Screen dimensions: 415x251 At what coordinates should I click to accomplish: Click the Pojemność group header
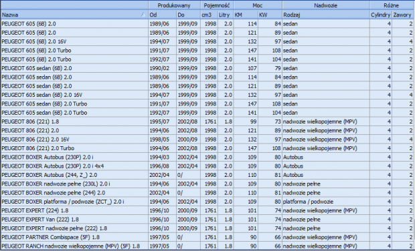[x=217, y=5]
